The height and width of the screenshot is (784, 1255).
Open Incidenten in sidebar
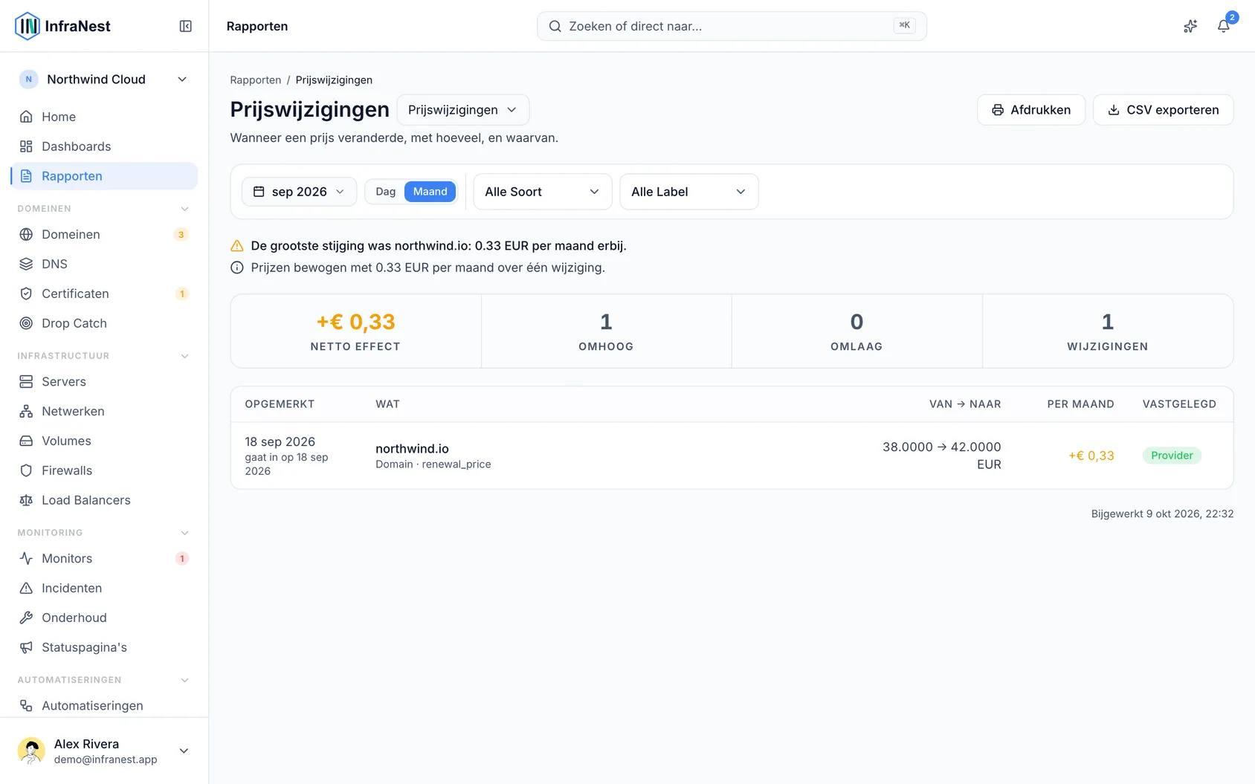coord(104,588)
